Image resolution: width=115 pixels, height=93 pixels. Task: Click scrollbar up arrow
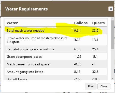[112, 18]
